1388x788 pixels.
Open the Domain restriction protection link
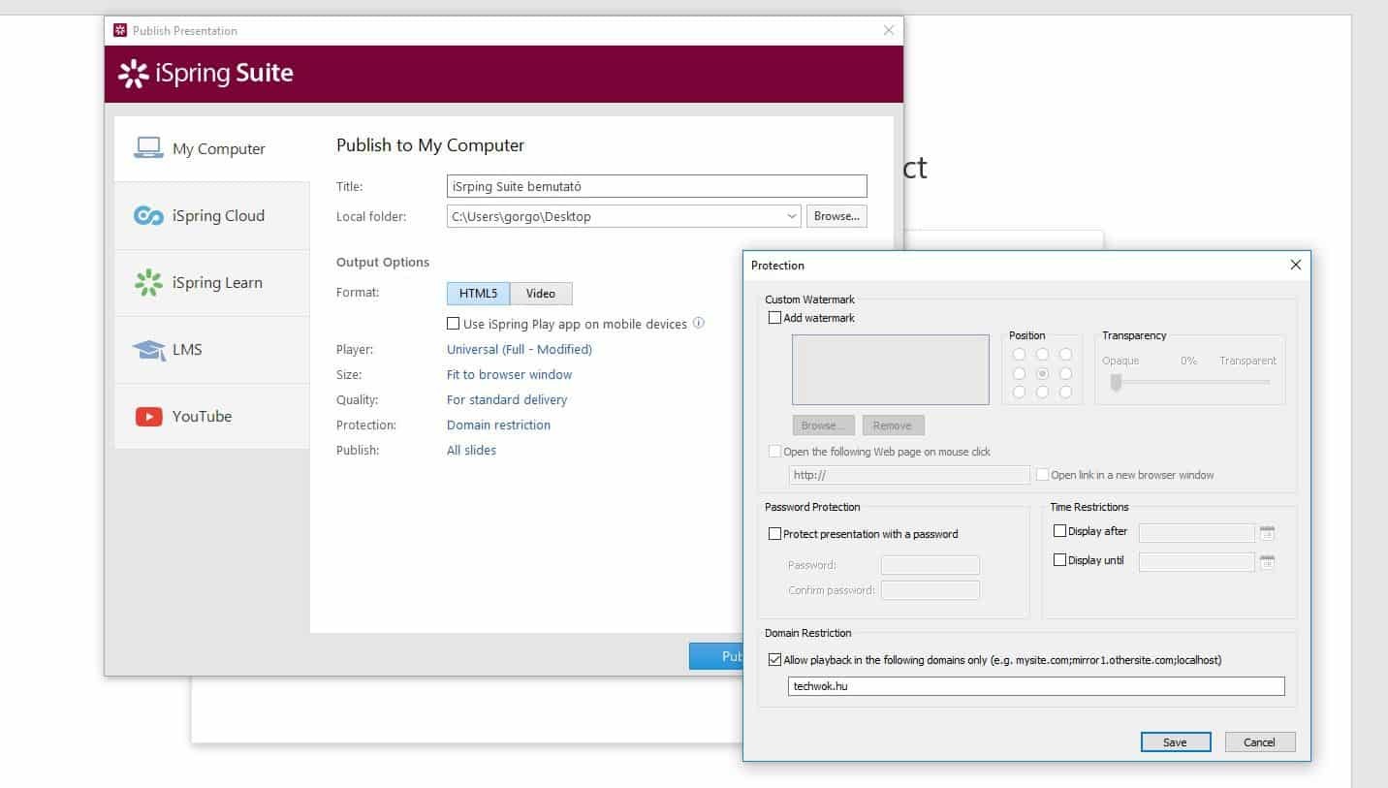point(498,425)
